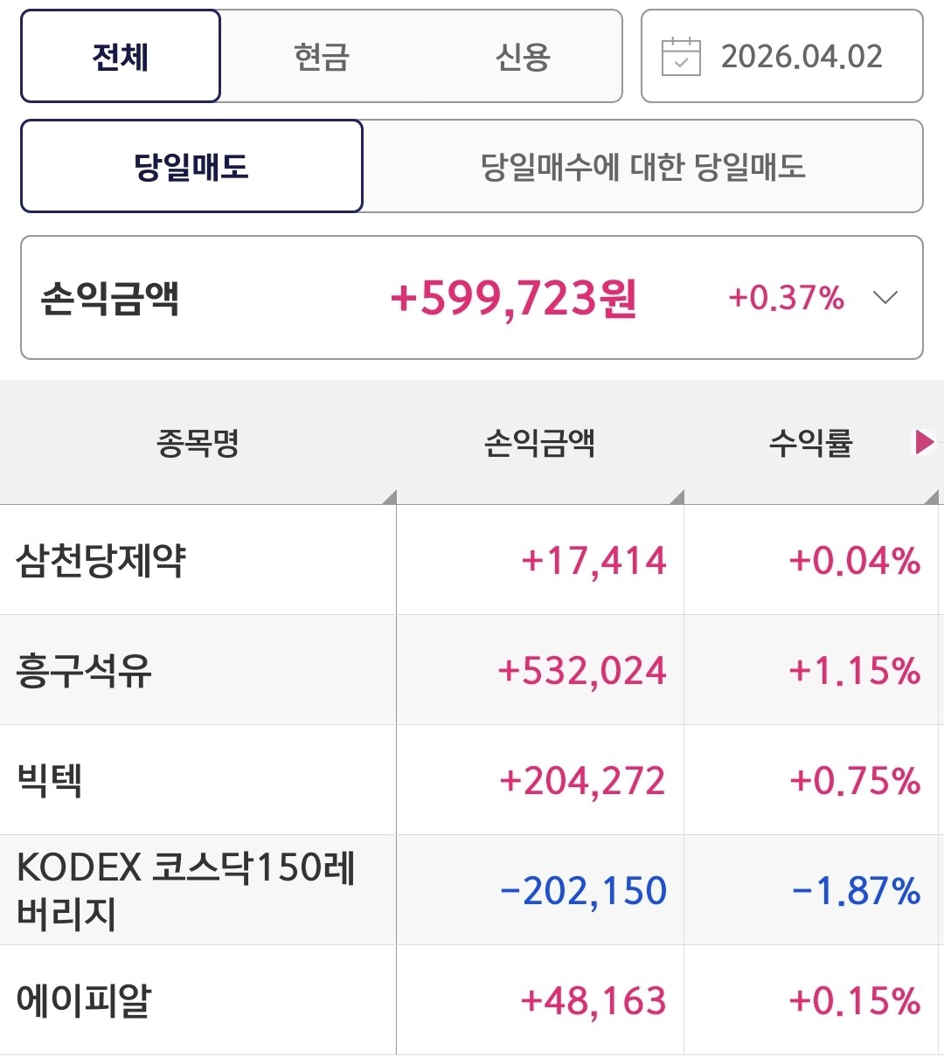The image size is (944, 1064).
Task: Switch to the 신용 tab
Action: coord(522,57)
